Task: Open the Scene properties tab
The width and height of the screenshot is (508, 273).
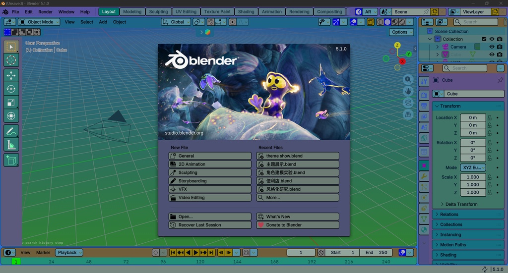Action: (x=424, y=127)
